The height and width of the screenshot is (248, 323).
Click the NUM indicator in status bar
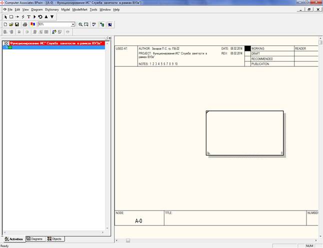tap(309, 246)
